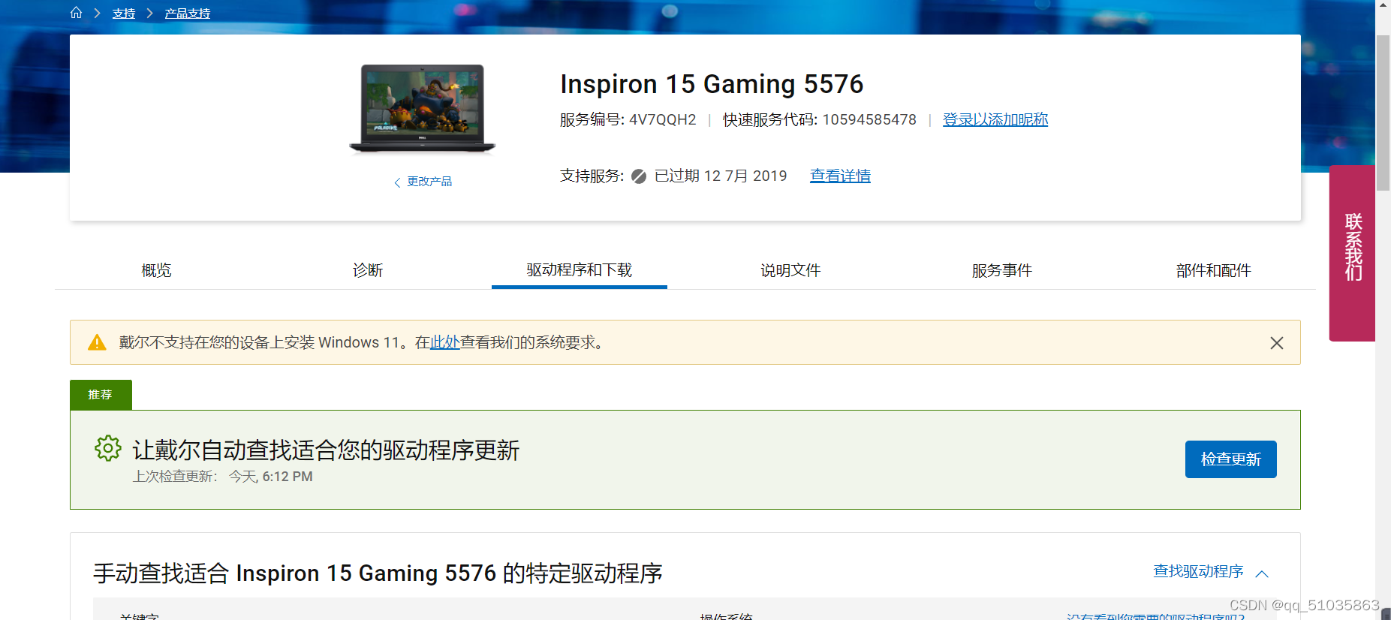The height and width of the screenshot is (620, 1391).
Task: Open the 部件和配件 tab
Action: click(1213, 270)
